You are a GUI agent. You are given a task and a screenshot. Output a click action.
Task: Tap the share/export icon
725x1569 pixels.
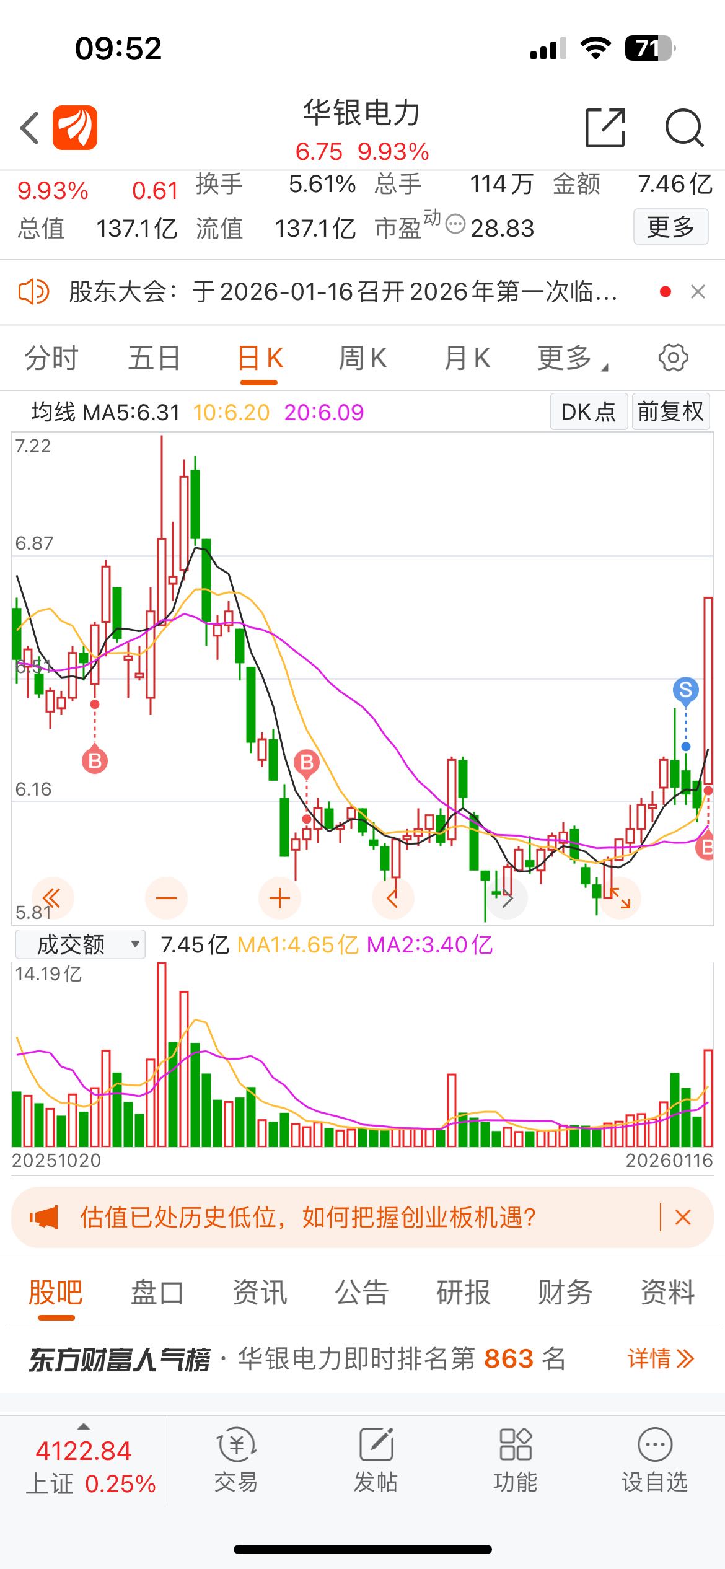(605, 128)
